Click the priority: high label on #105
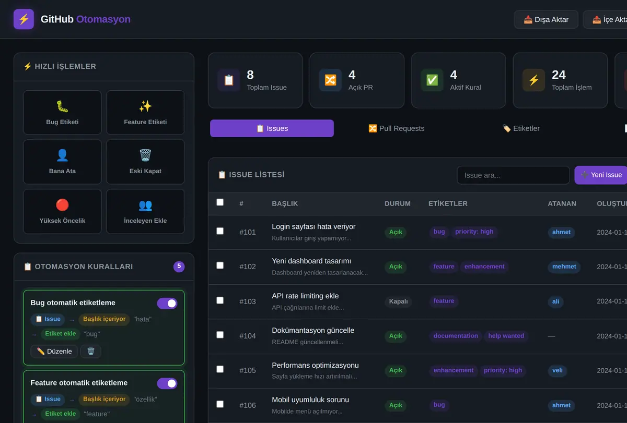Viewport: 627px width, 423px height. 503,370
